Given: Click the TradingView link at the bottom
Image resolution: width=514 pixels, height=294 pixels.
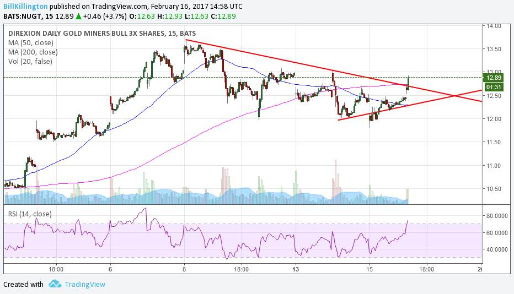Looking at the screenshot, I should pos(85,284).
